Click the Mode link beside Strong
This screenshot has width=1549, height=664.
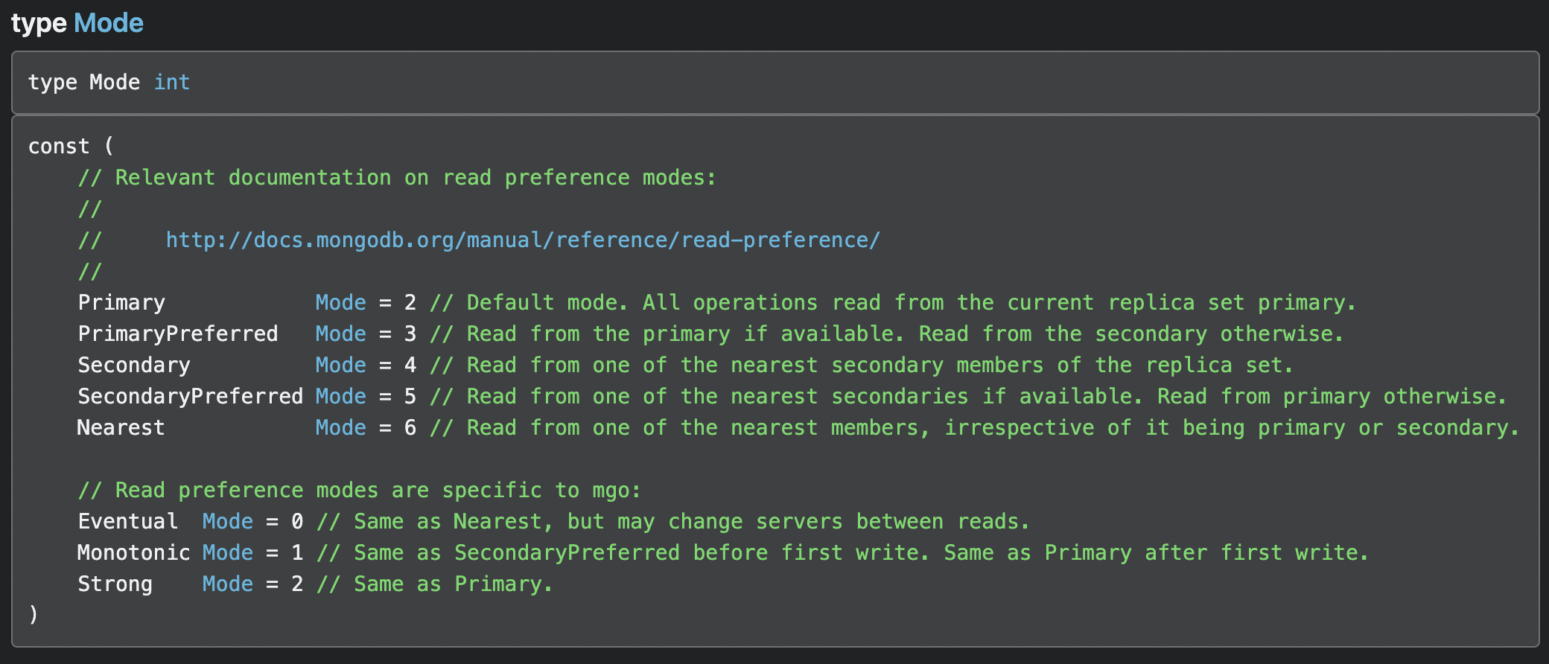pyautogui.click(x=227, y=584)
